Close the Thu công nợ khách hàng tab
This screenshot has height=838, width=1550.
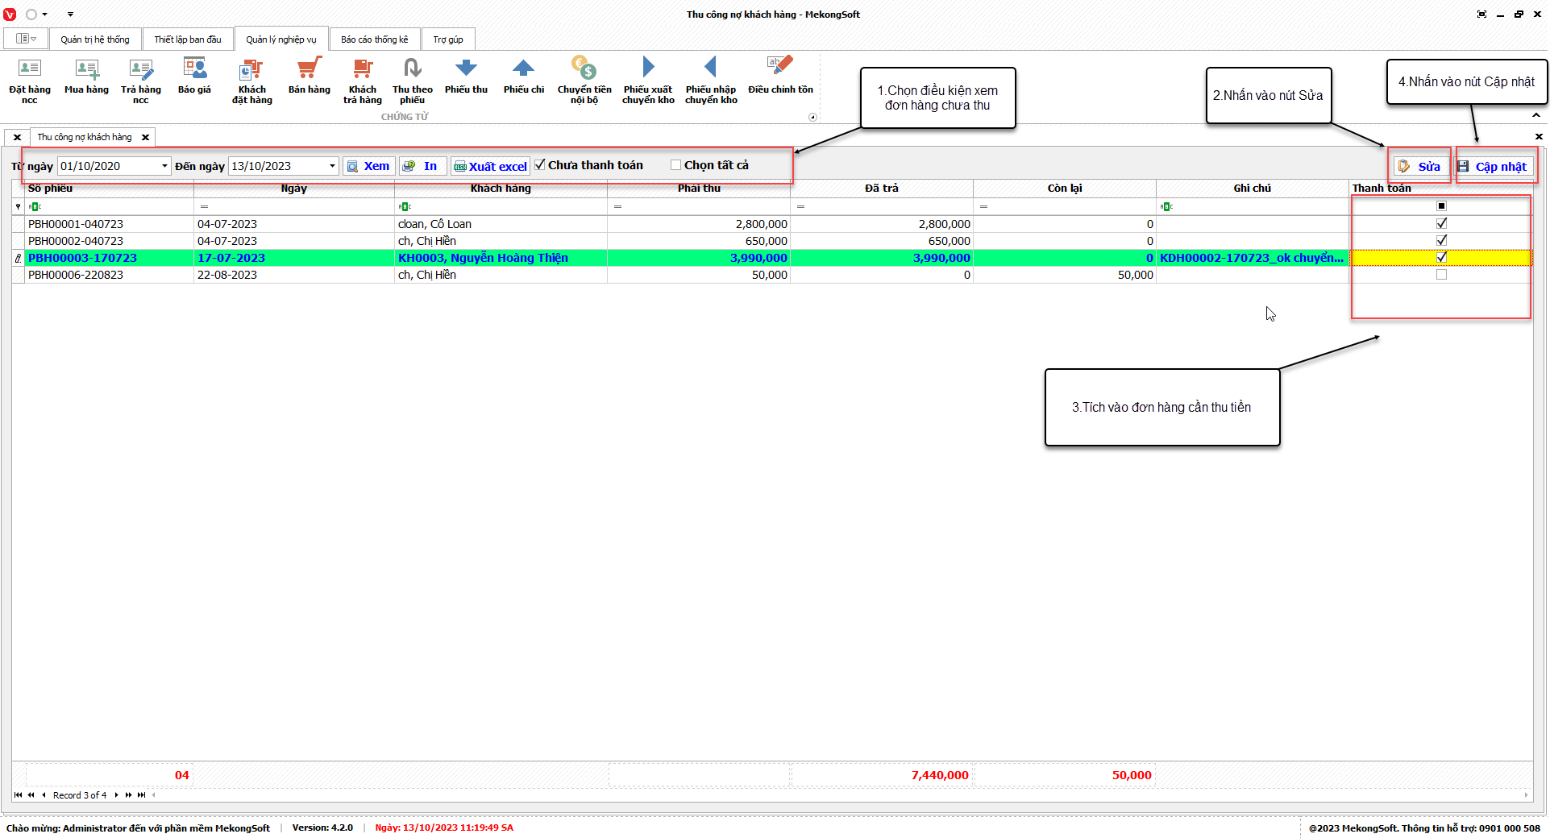[x=145, y=138]
